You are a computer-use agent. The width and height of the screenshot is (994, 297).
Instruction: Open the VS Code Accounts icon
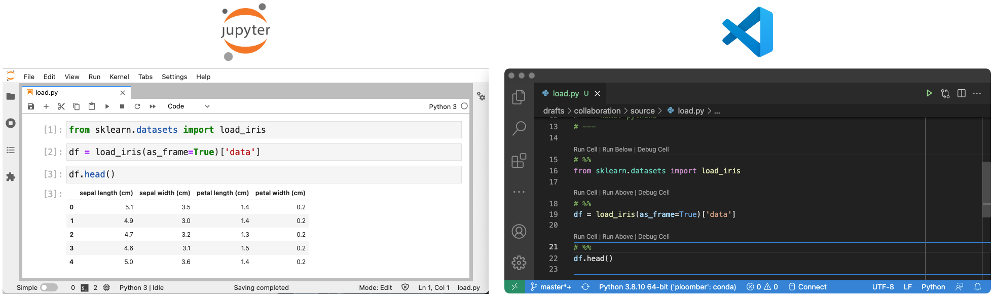point(519,232)
